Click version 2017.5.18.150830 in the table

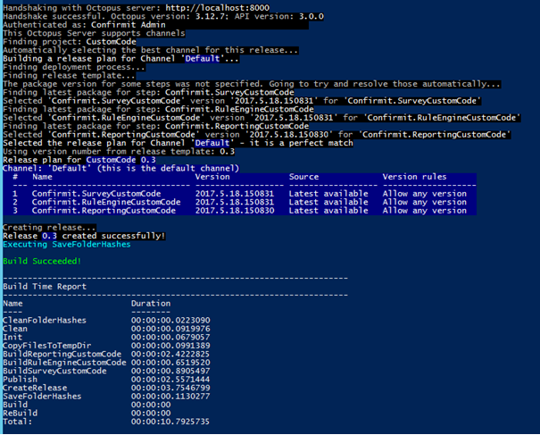pyautogui.click(x=235, y=211)
